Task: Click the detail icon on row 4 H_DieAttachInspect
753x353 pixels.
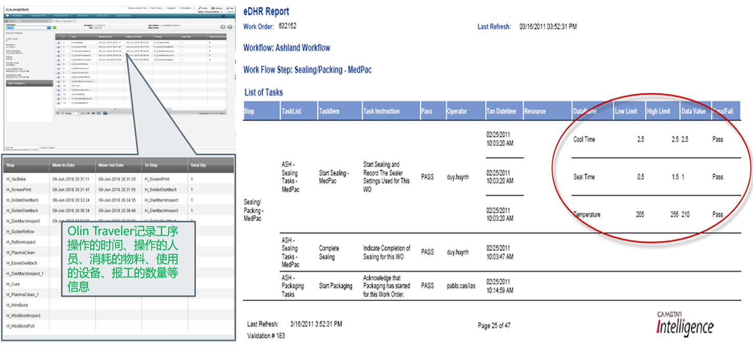Action: tap(58, 60)
